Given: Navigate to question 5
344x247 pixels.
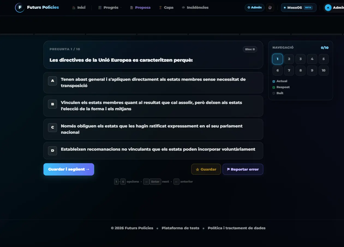Looking at the screenshot, I should pos(324,59).
